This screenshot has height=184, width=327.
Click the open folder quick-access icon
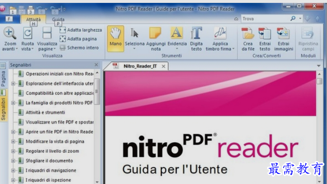point(13,10)
